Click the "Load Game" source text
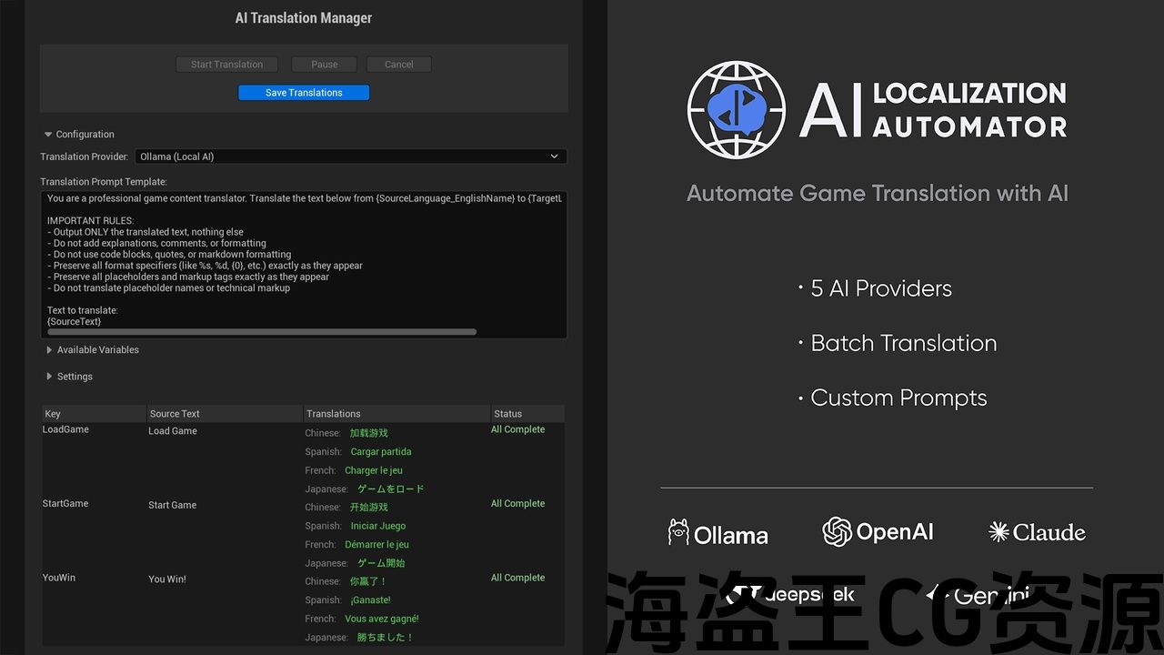This screenshot has width=1164, height=655. [x=173, y=431]
